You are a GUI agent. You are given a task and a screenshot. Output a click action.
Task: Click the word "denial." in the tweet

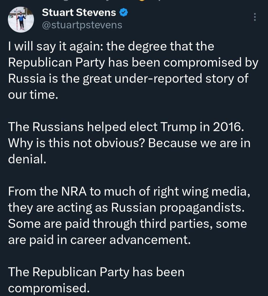point(27,160)
